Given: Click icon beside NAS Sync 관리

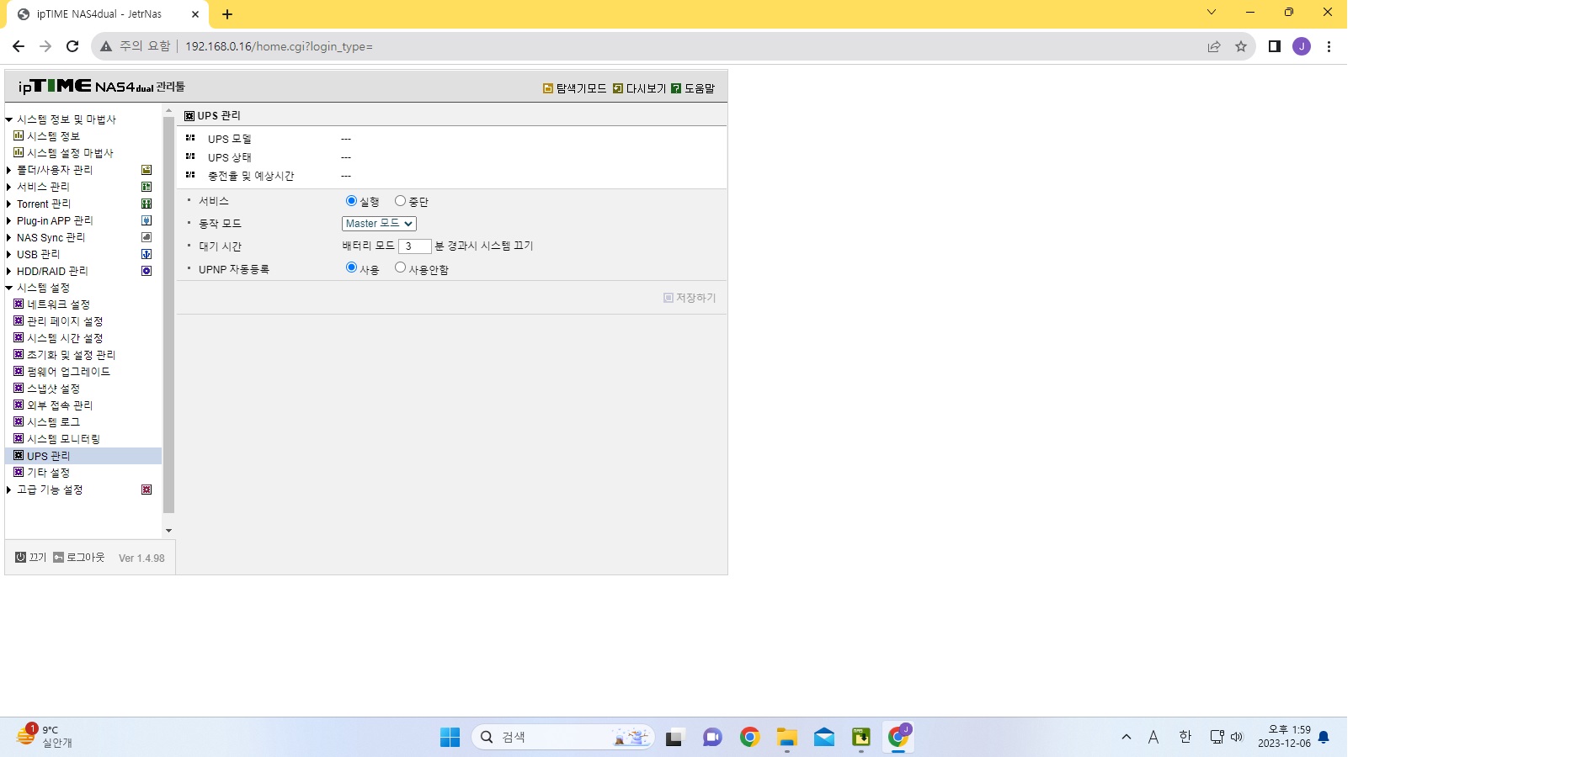Looking at the screenshot, I should 146,237.
